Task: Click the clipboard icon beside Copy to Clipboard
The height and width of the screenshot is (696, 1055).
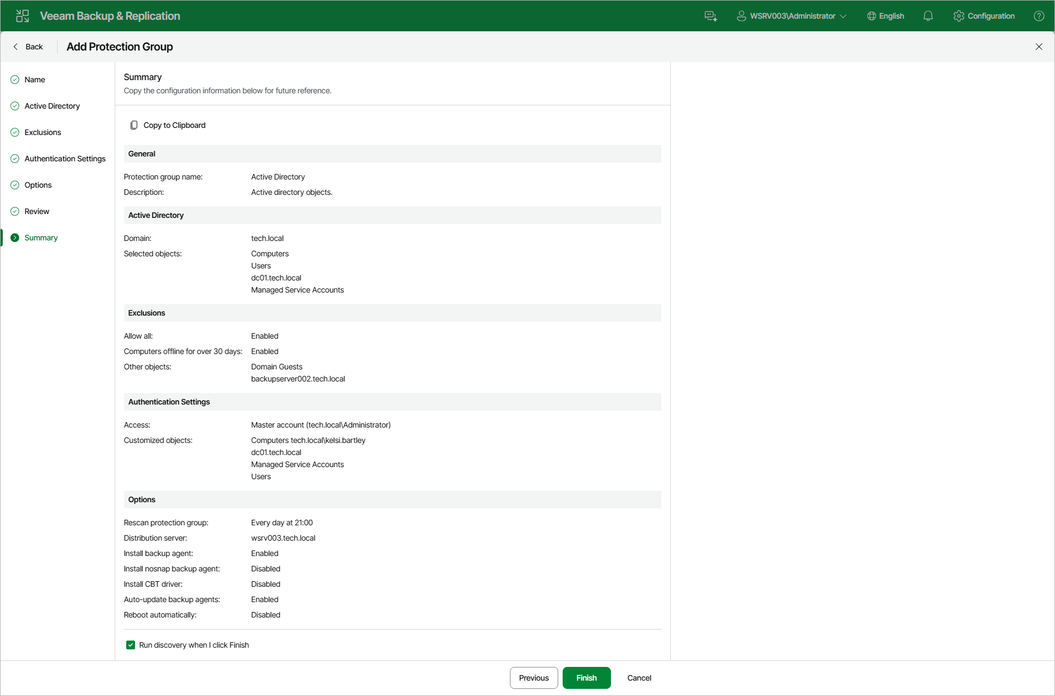Action: point(134,125)
